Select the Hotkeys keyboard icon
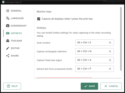 [x=8, y=33]
